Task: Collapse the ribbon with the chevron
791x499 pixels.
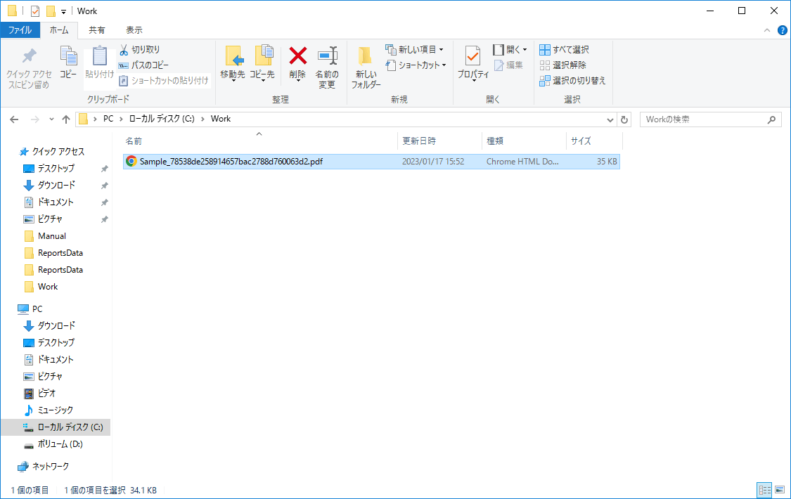Action: (767, 30)
